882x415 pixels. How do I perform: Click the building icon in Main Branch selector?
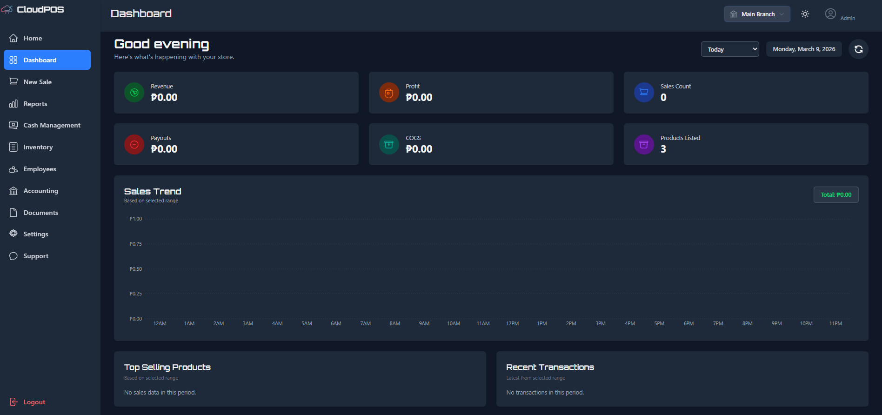click(734, 14)
